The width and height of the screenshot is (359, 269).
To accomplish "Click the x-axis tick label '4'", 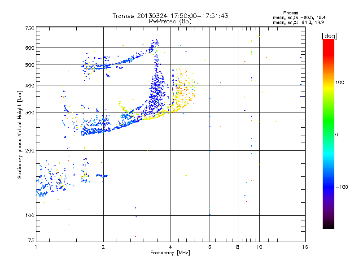I will (171, 247).
